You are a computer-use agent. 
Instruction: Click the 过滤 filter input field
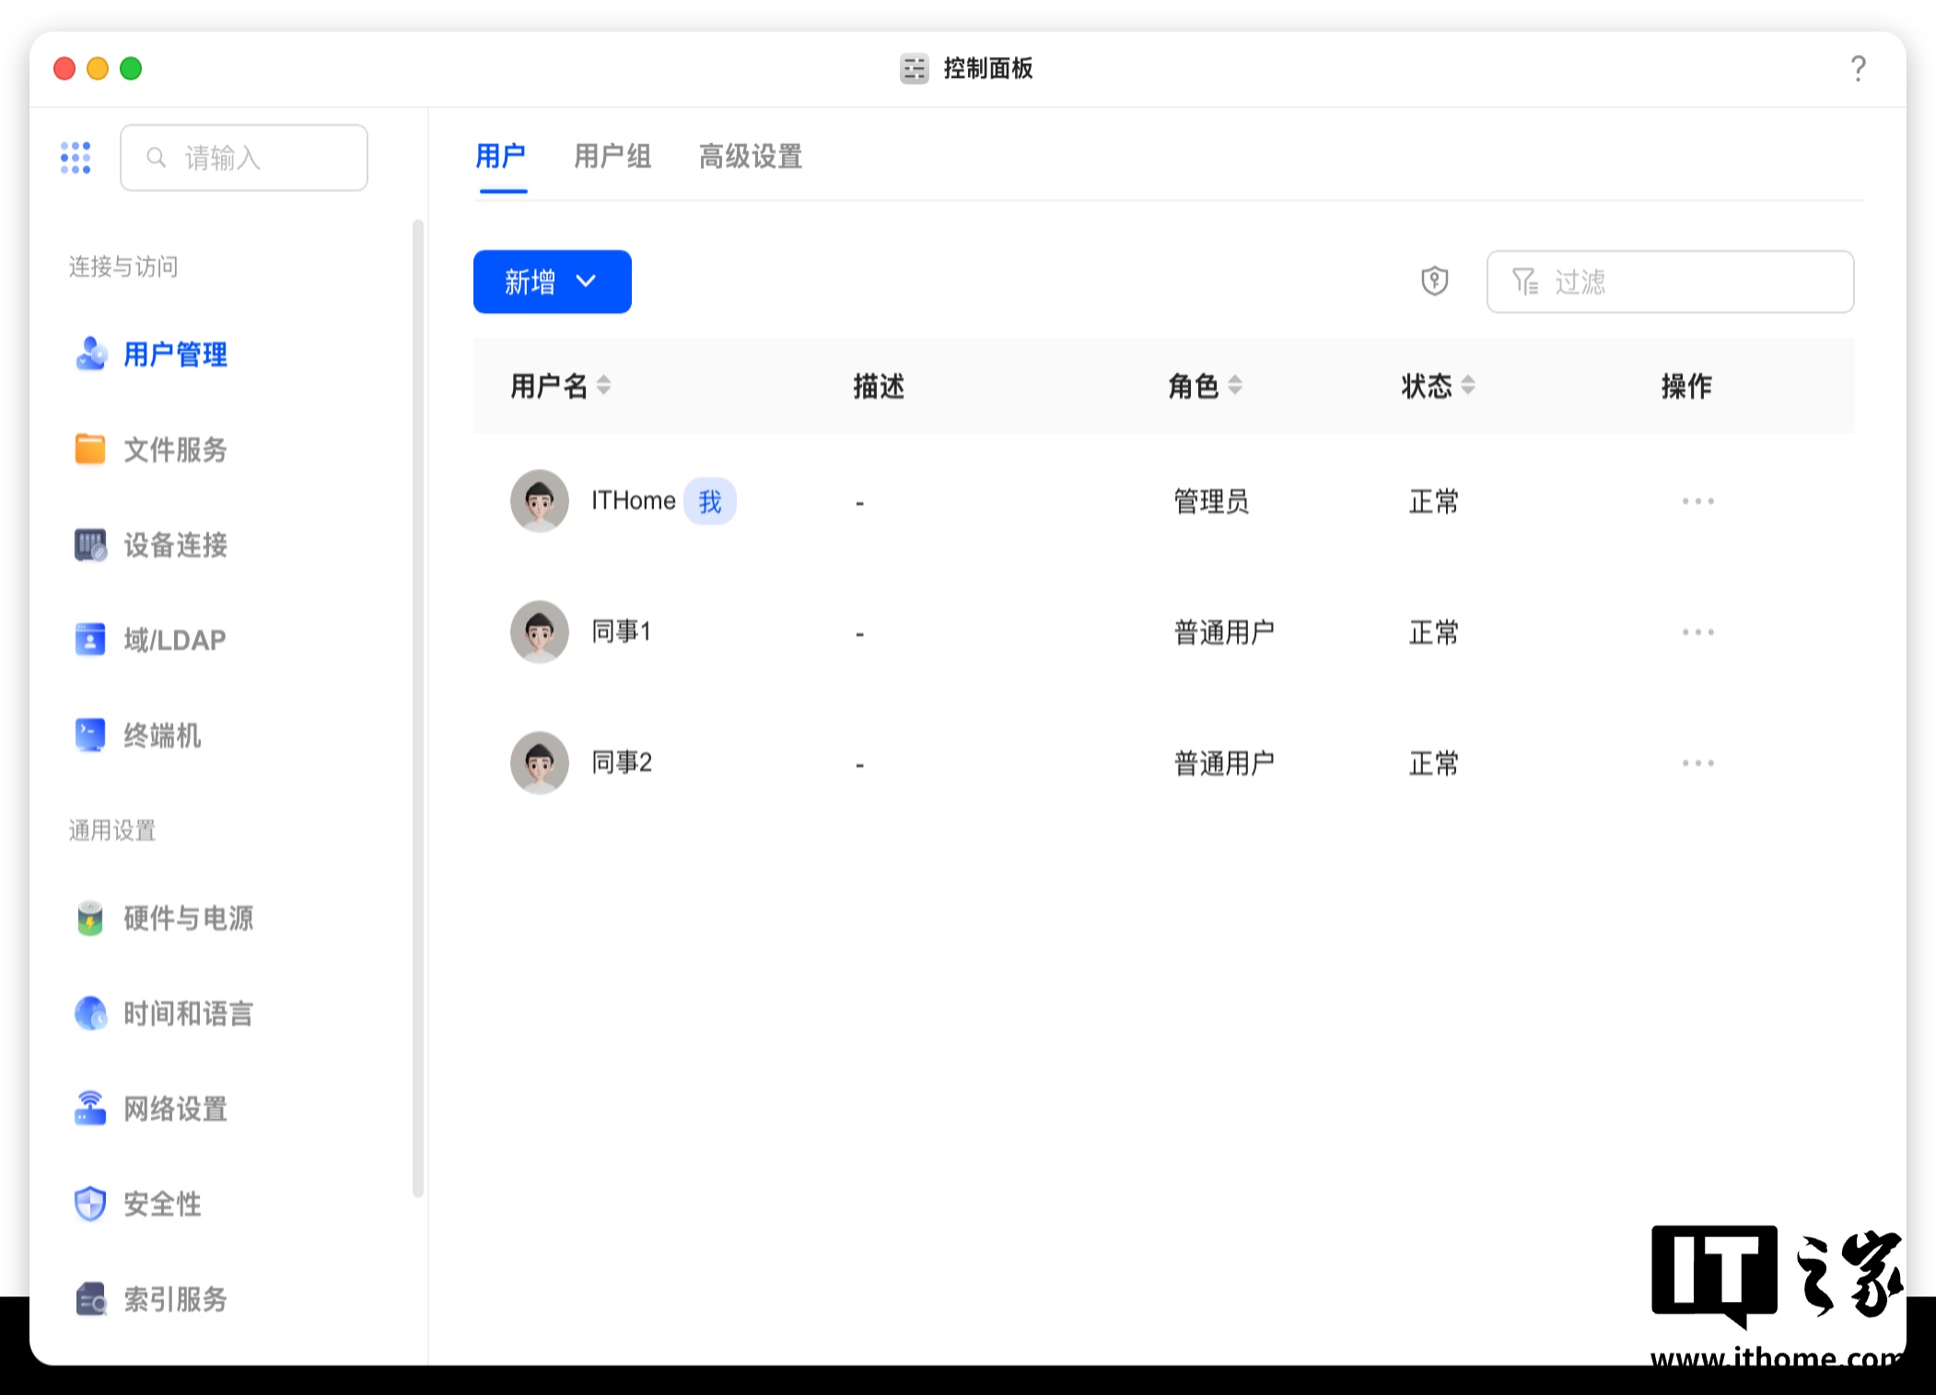[x=1671, y=282]
